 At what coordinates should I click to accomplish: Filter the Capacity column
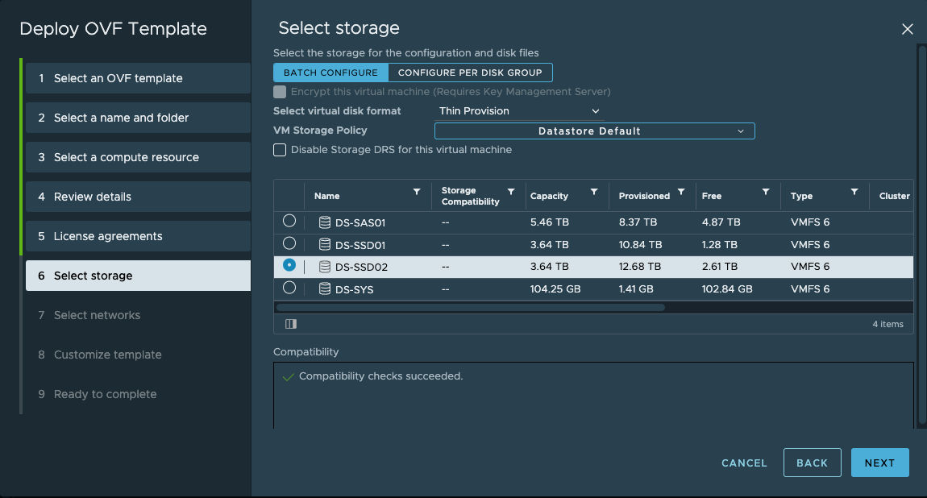click(594, 192)
